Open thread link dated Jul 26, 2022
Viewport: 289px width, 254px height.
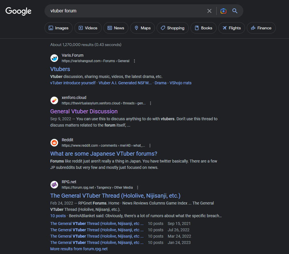tap(97, 230)
